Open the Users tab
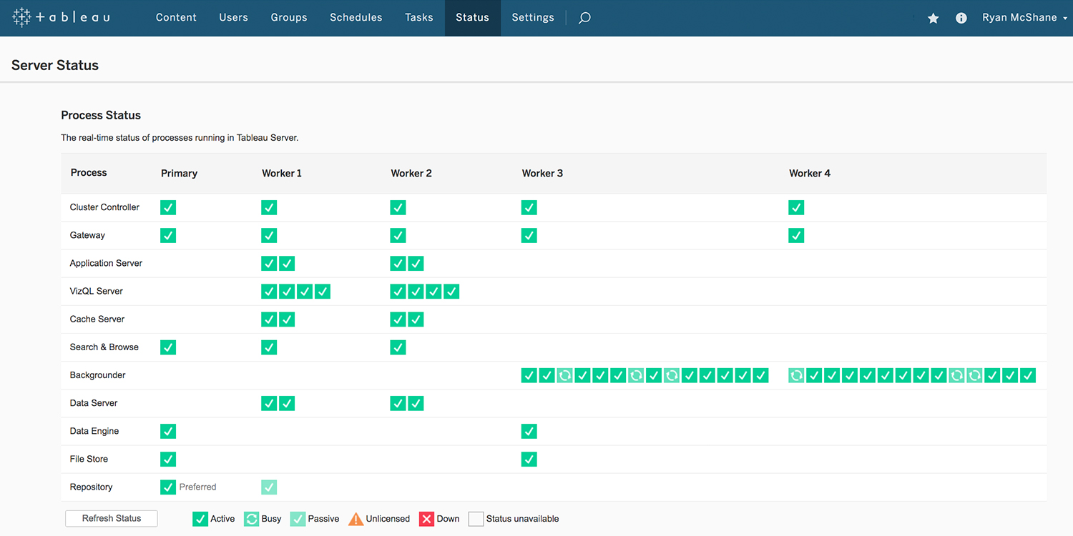The image size is (1073, 536). [x=233, y=17]
